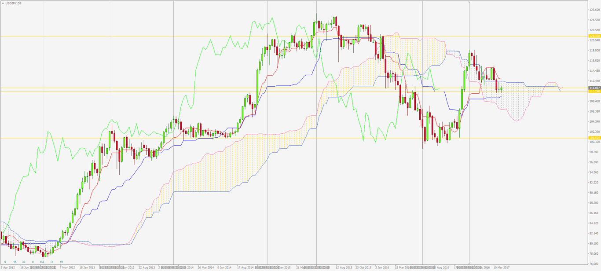Click the 2016.12.10 vertical line date label
The image size is (601, 271).
[x=469, y=267]
